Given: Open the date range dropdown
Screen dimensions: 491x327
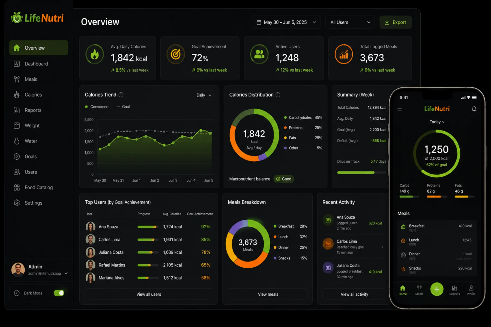Looking at the screenshot, I should pos(286,22).
